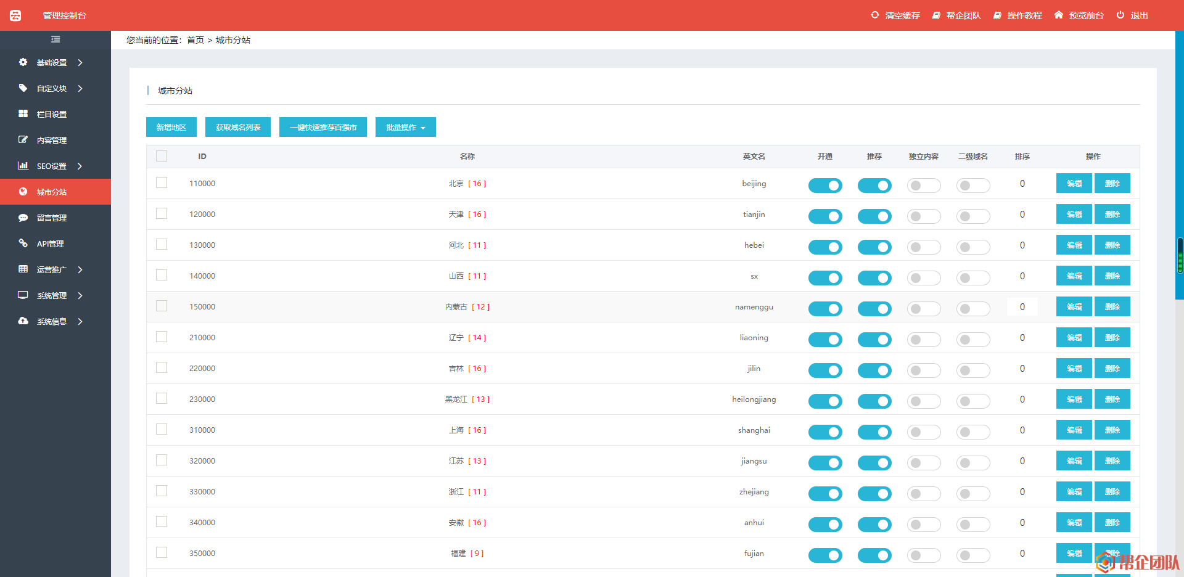The width and height of the screenshot is (1184, 577).
Task: Click the book icon beside 操作教程
Action: (997, 15)
